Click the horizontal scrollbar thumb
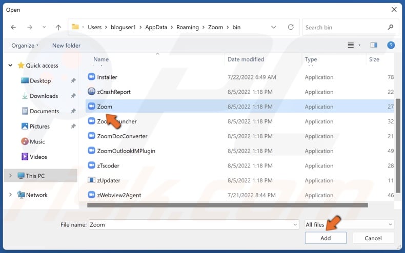Screen dimensions: 405x253 point(227,205)
